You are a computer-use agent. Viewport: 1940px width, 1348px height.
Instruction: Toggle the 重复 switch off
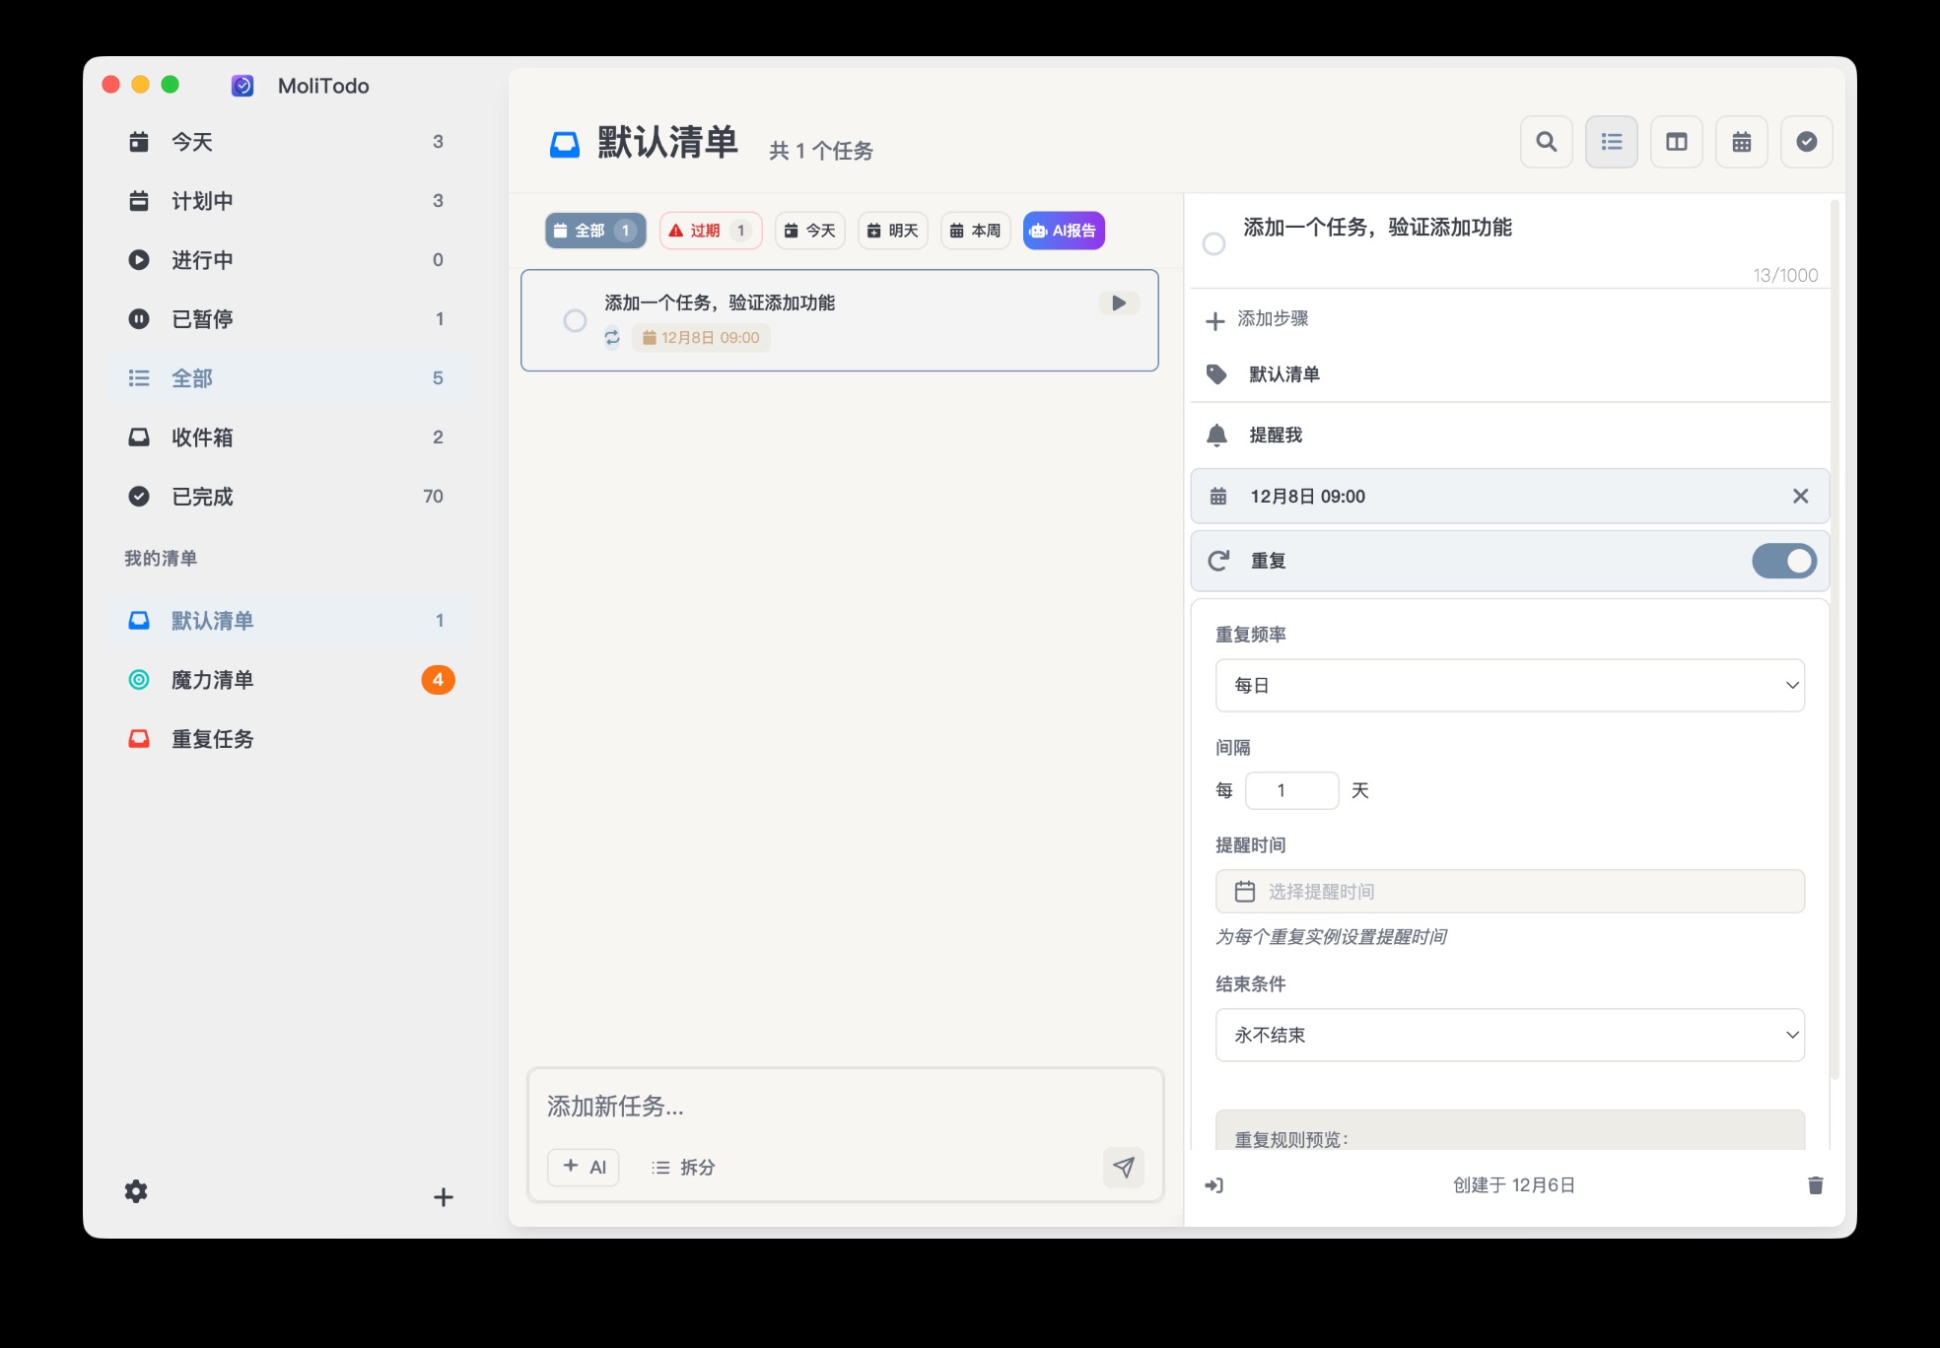click(x=1783, y=561)
